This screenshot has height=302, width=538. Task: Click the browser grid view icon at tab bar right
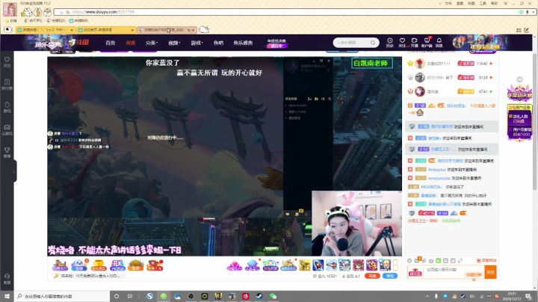coord(519,30)
